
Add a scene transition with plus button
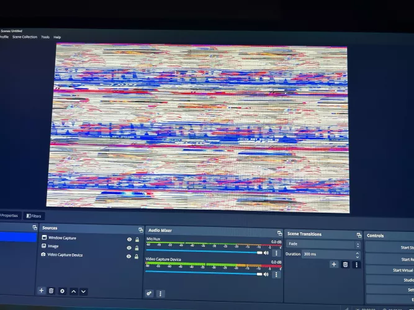[334, 264]
